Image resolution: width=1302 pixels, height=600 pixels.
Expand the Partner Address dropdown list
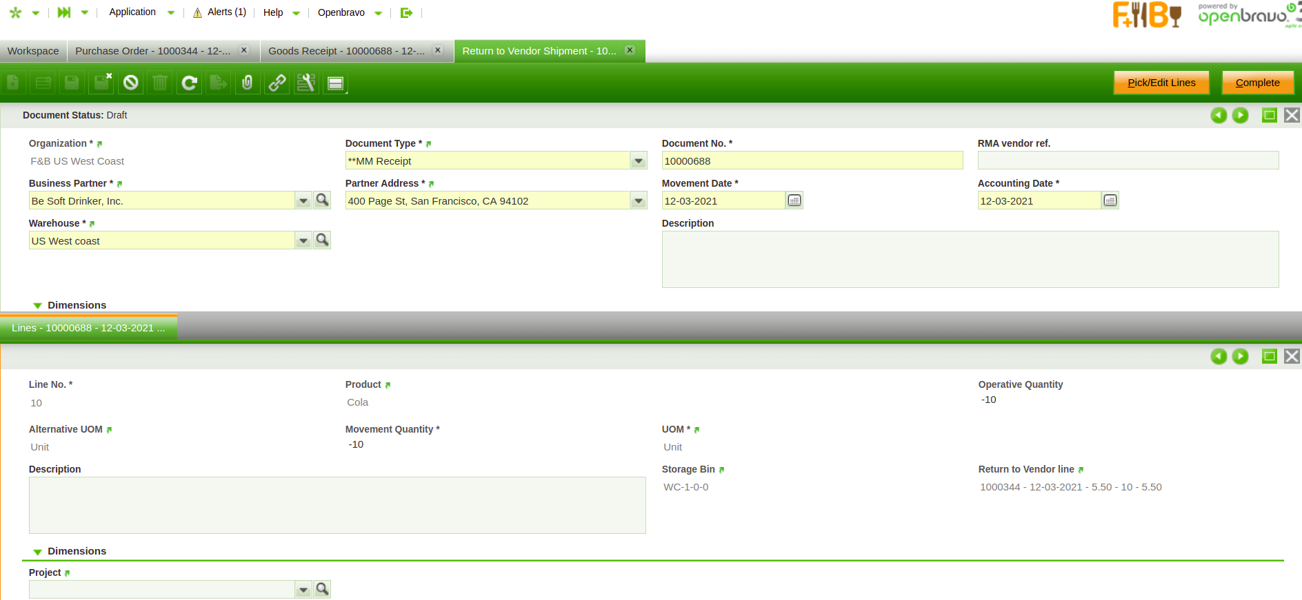point(639,201)
